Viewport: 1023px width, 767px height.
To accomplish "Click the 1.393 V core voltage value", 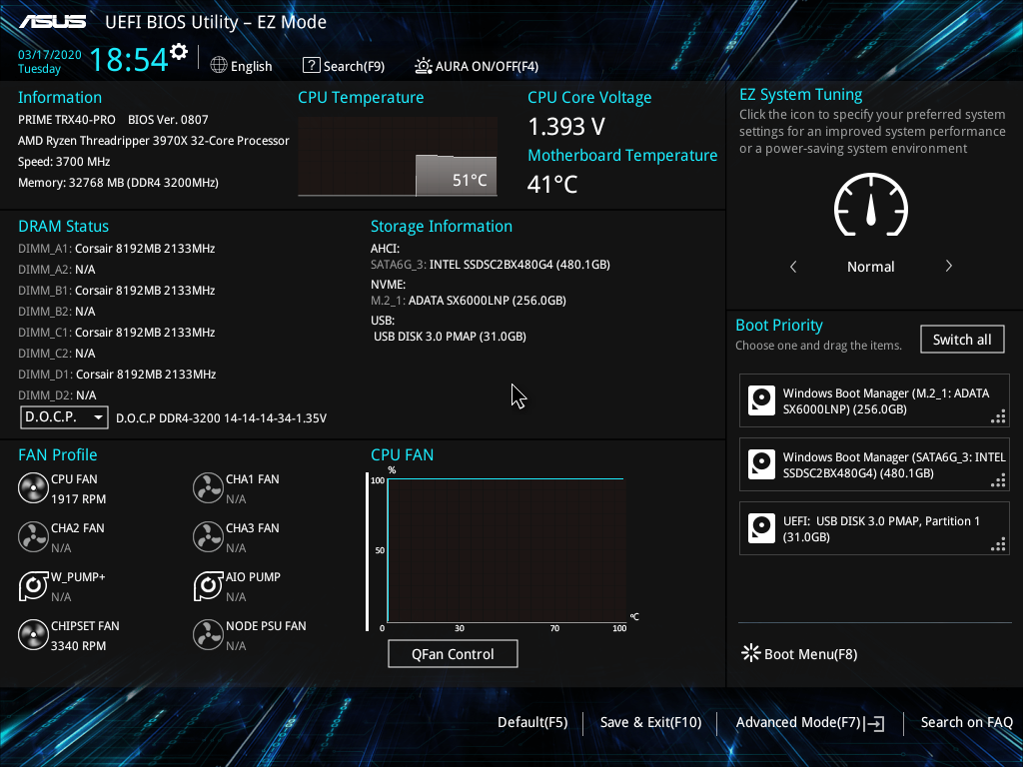I will pyautogui.click(x=566, y=127).
